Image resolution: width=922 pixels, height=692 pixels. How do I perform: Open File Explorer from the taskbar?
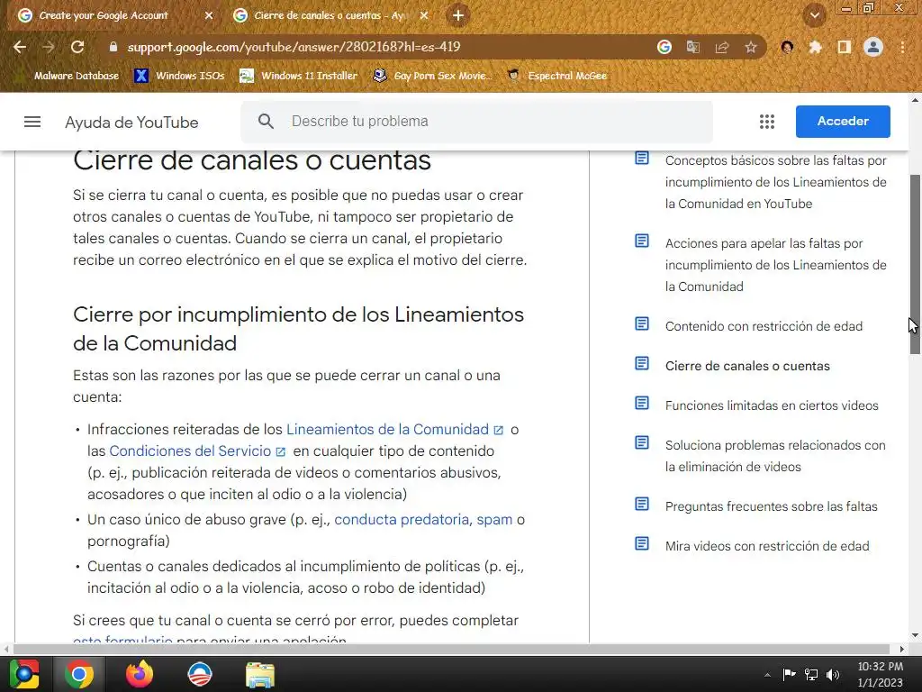click(x=260, y=674)
